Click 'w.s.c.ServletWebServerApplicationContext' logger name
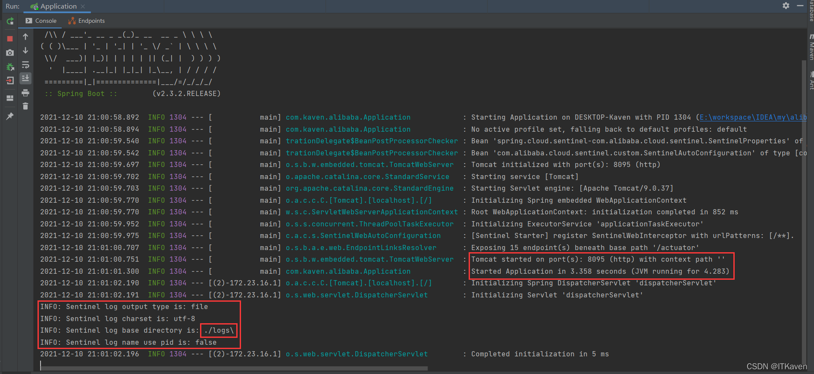The image size is (814, 374). (372, 212)
